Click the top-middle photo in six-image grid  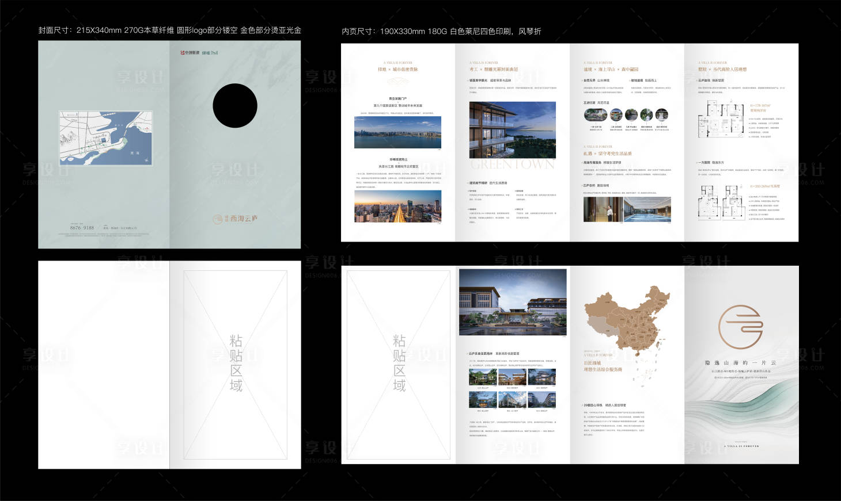[x=512, y=377]
